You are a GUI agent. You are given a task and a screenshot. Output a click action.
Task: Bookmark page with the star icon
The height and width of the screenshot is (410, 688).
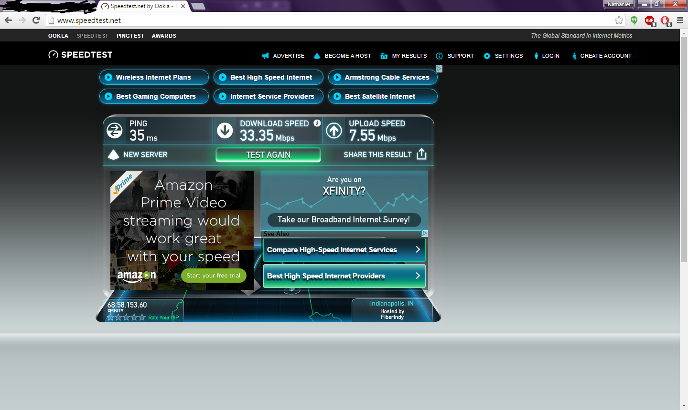click(x=619, y=20)
